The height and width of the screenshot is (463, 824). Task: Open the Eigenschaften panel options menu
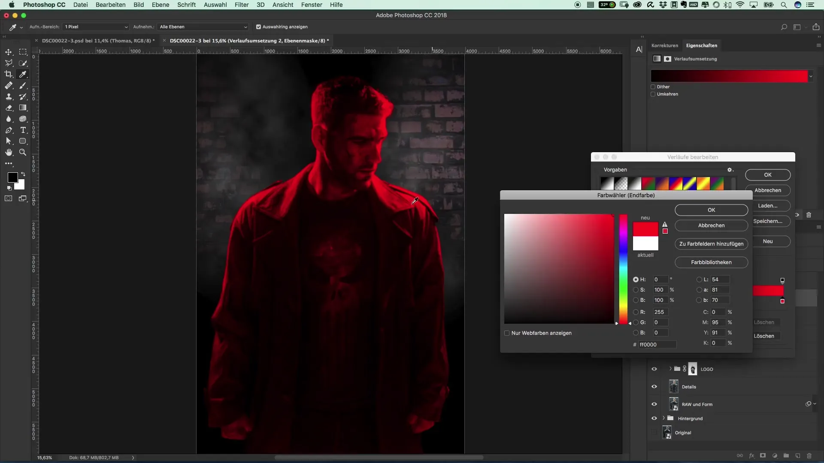[x=818, y=45]
